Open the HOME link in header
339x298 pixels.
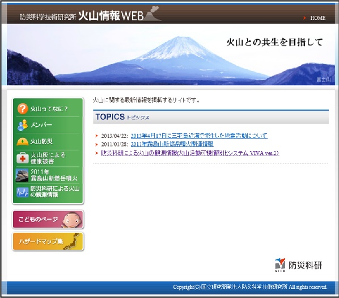pyautogui.click(x=317, y=18)
